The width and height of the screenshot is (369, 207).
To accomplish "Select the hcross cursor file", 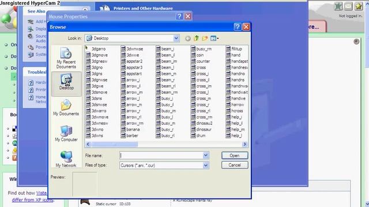I will coord(235,111).
